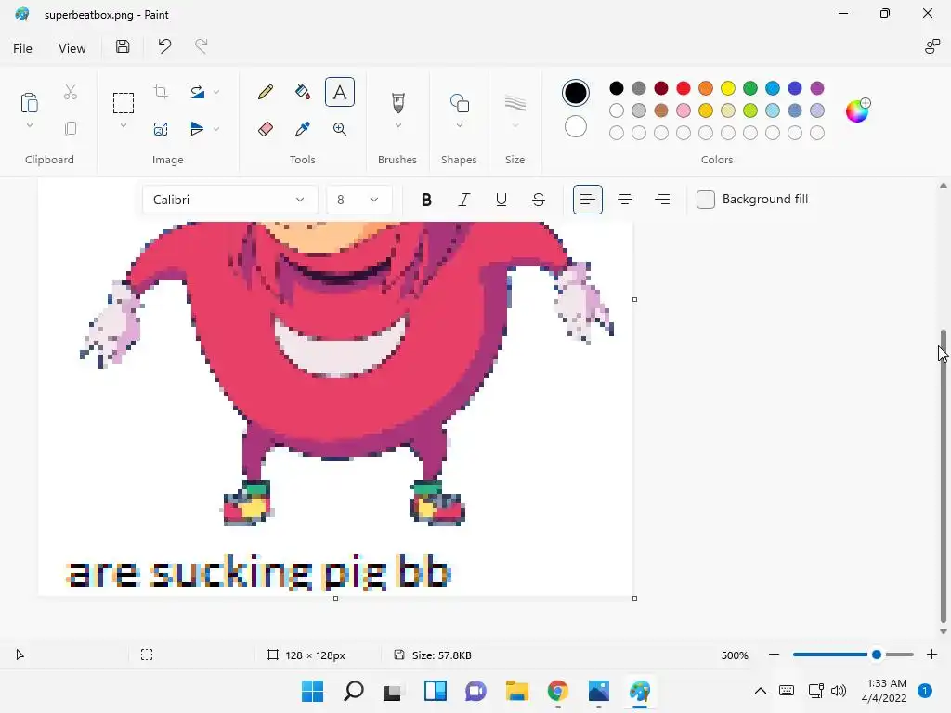Click the Size line thickness icon
The width and height of the screenshot is (951, 713).
515,103
